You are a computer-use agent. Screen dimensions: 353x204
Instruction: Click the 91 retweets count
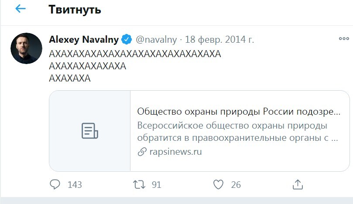click(156, 185)
